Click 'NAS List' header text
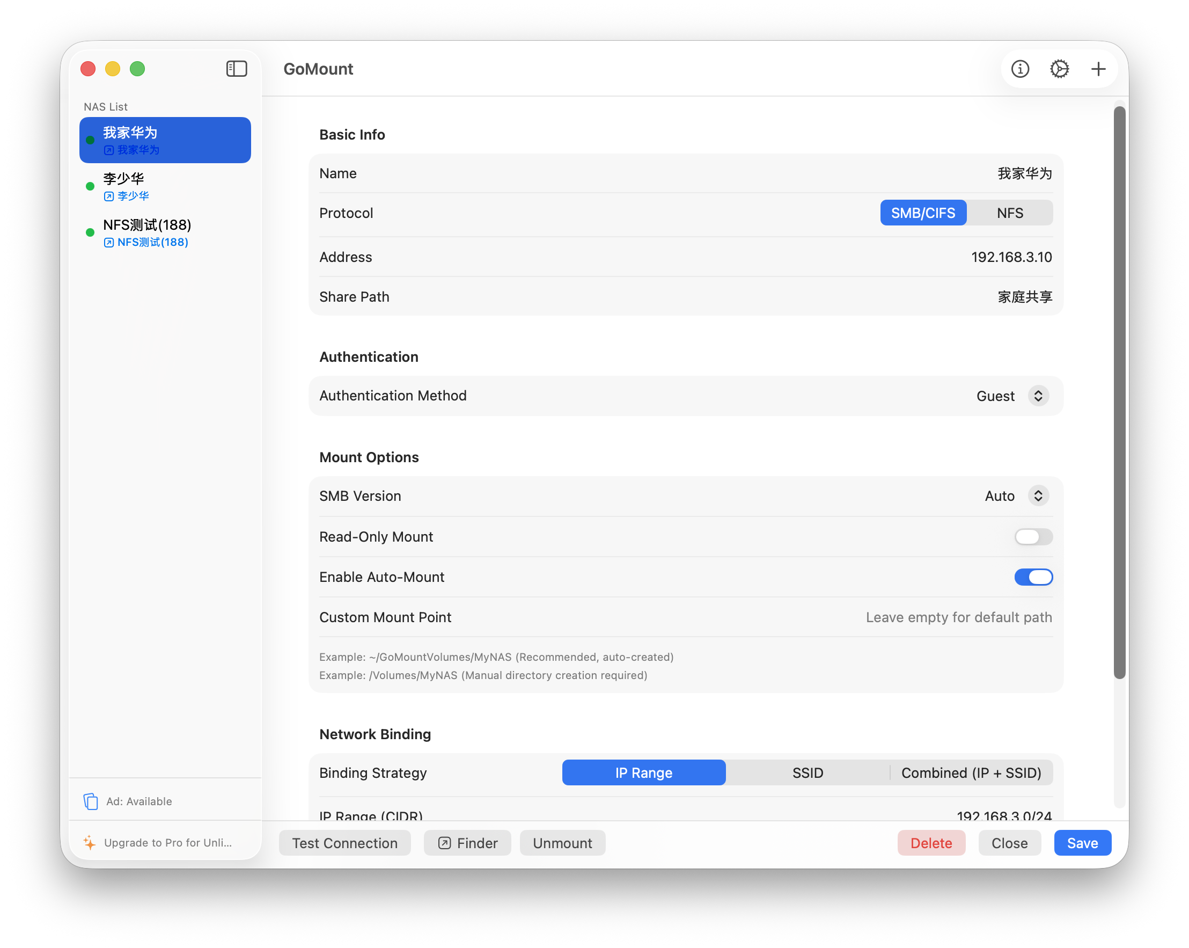1189x948 pixels. coord(105,106)
